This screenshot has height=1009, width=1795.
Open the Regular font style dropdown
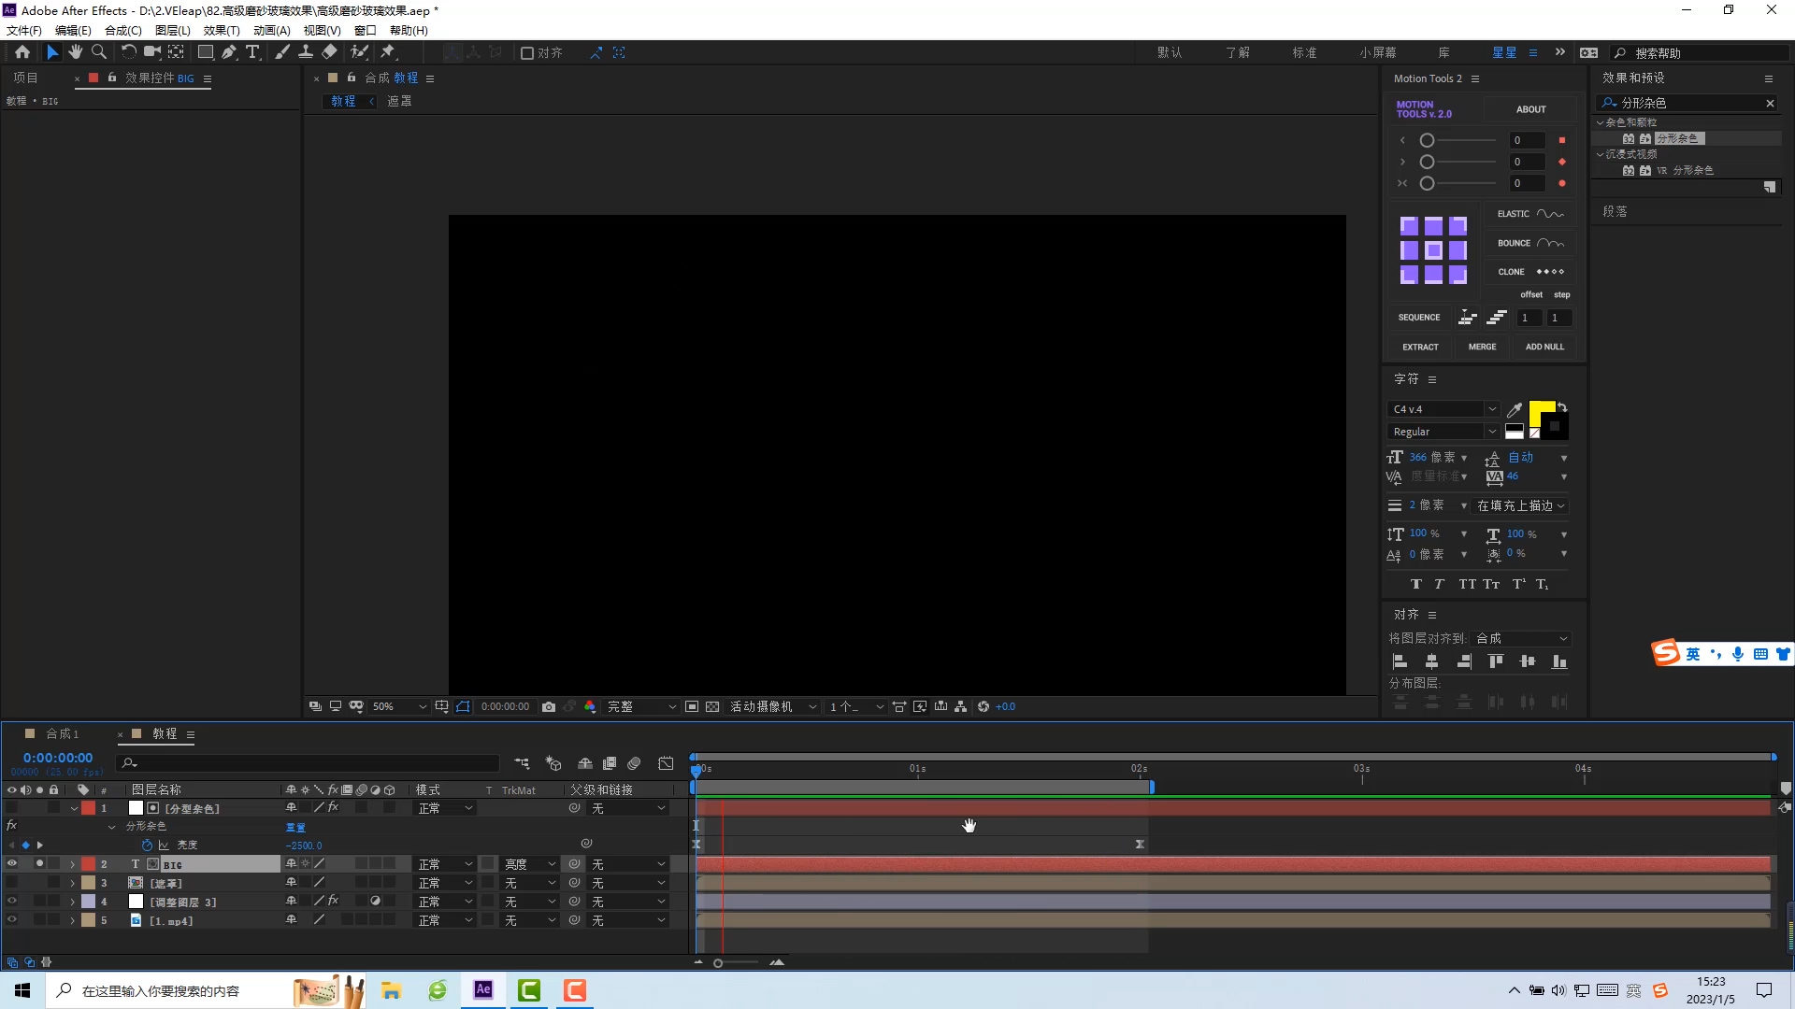pyautogui.click(x=1443, y=432)
